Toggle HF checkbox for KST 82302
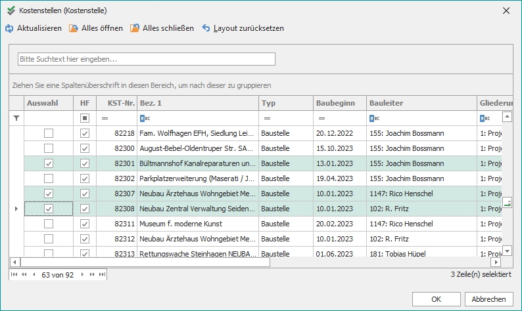The width and height of the screenshot is (522, 311). point(85,178)
